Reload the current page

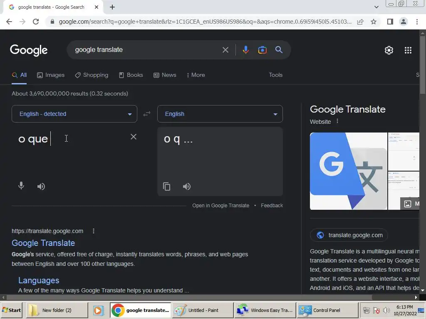[36, 22]
